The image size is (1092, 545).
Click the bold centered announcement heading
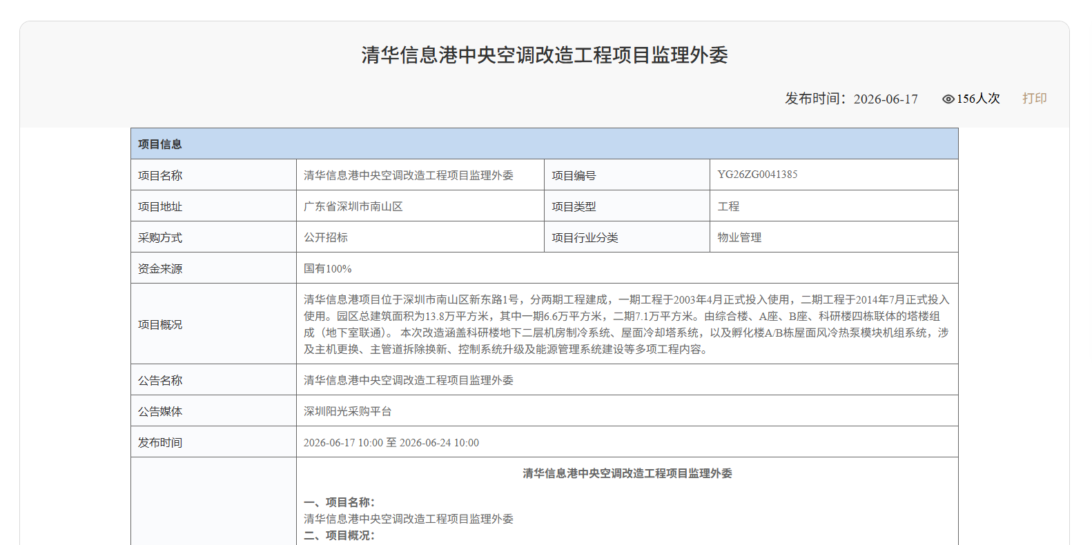(x=627, y=473)
